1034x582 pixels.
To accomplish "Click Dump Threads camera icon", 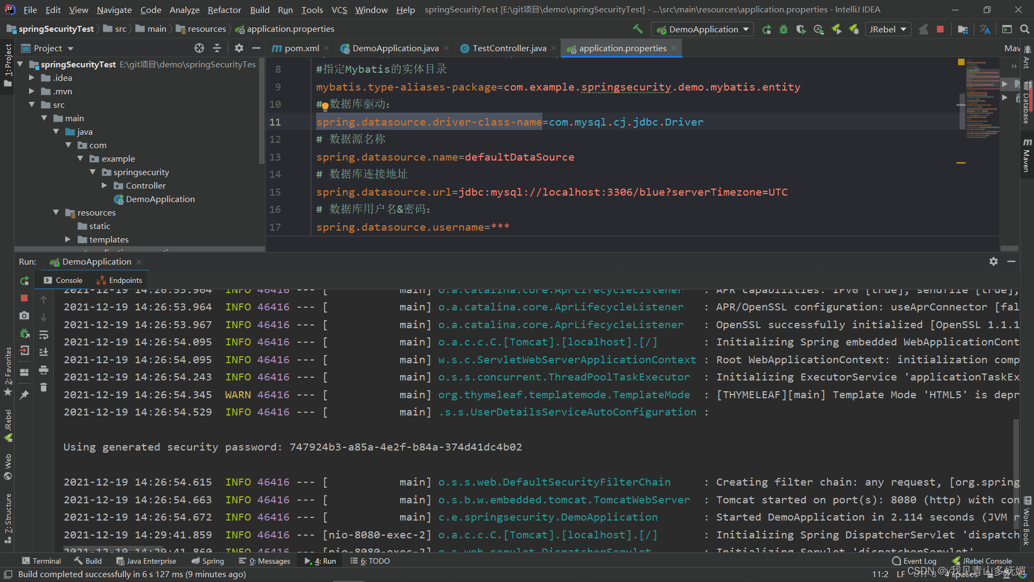I will tap(24, 316).
